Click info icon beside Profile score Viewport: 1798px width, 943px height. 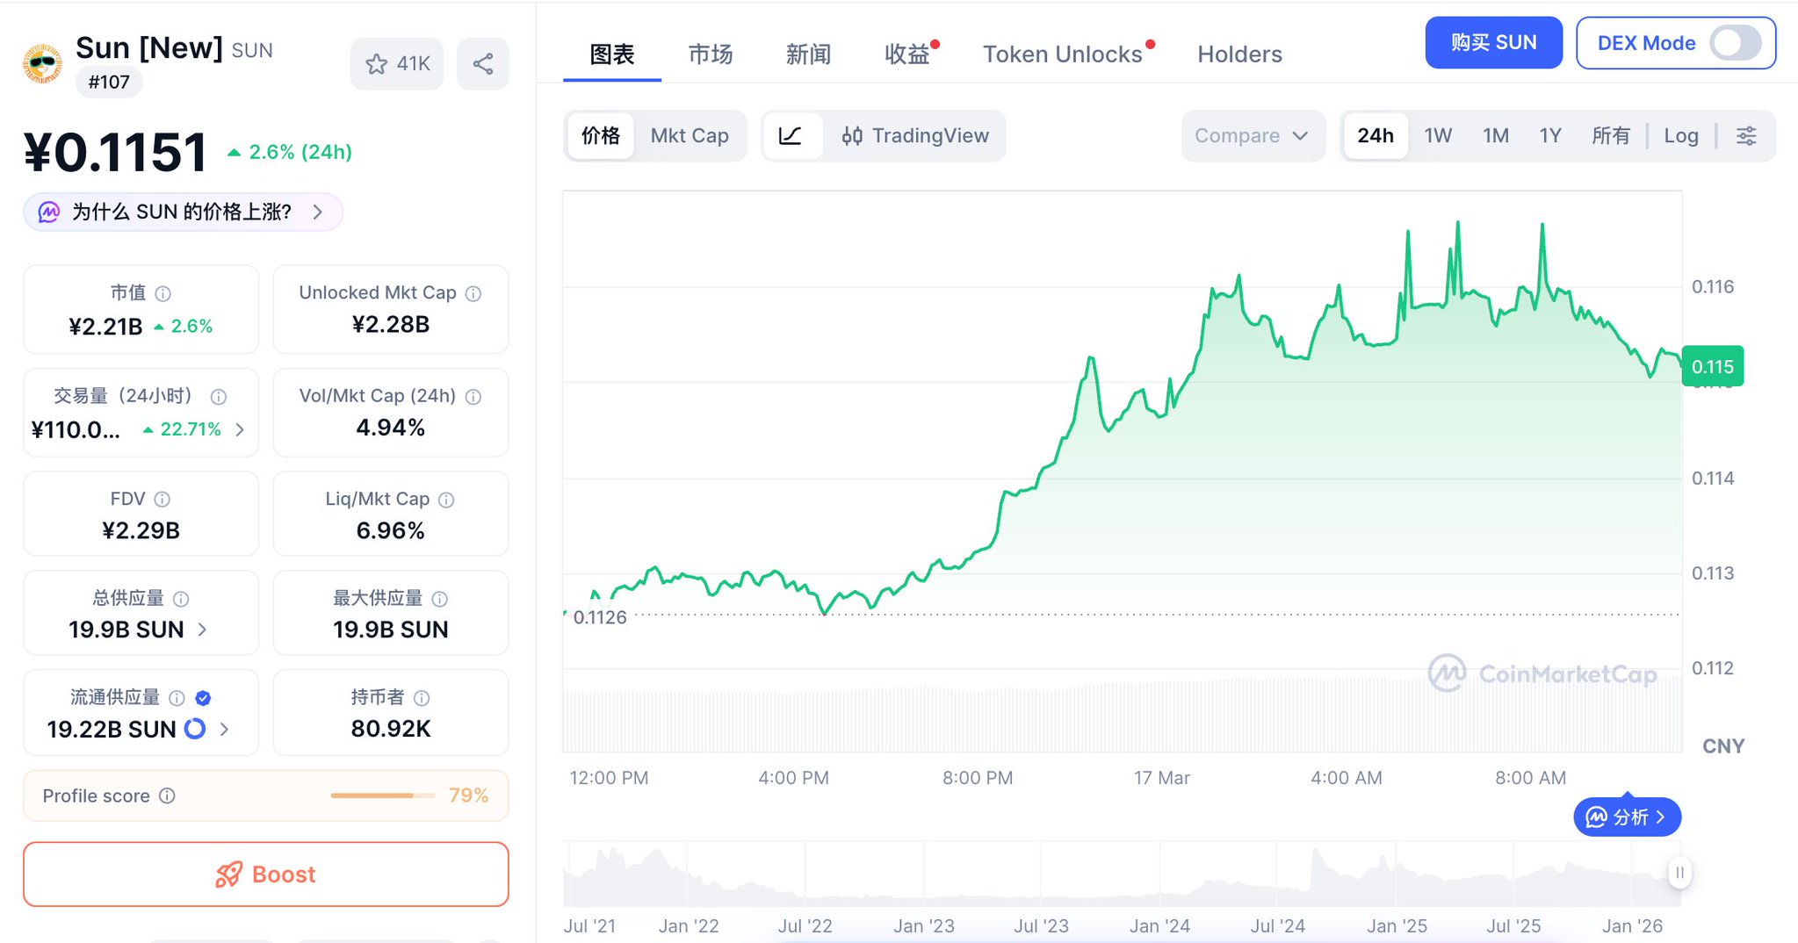click(167, 795)
